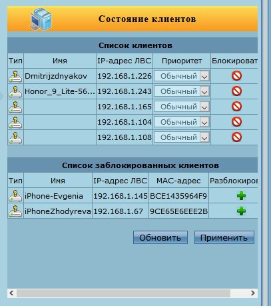Click device type icon for iPhoneZhodyreva

(15, 211)
